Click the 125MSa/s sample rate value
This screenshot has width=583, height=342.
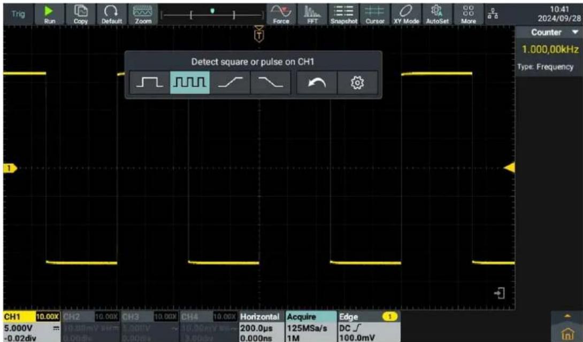(x=307, y=328)
